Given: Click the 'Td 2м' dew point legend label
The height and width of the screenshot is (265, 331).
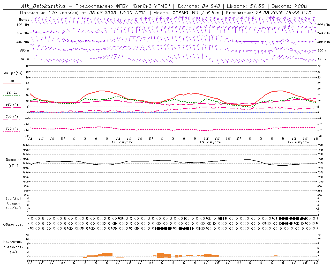Looking at the screenshot, I should click(x=12, y=93).
